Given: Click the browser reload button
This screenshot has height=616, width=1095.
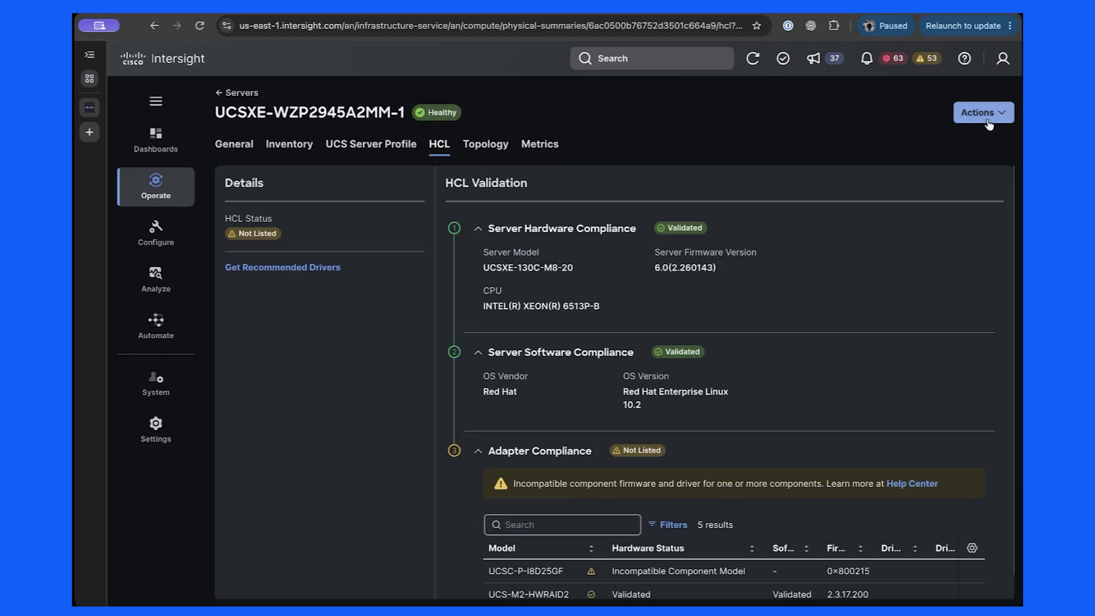Looking at the screenshot, I should [200, 26].
